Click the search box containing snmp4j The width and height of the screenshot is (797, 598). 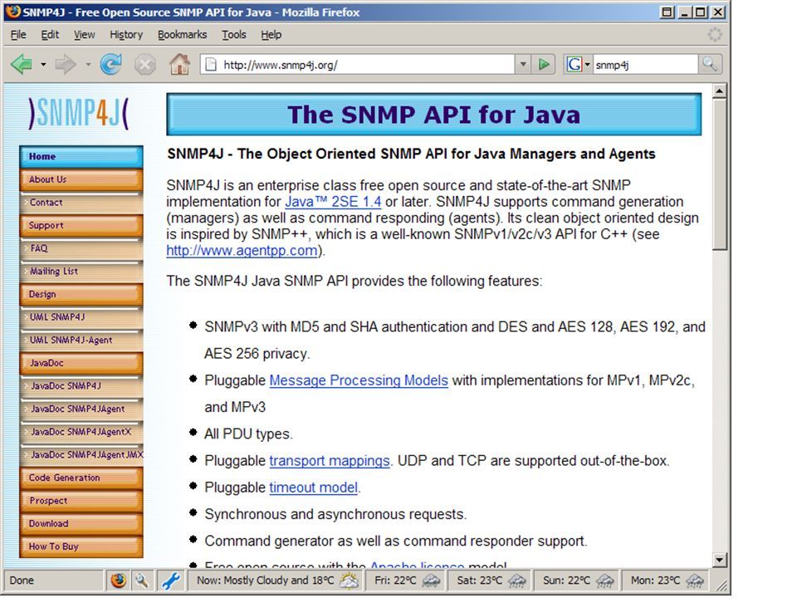[645, 65]
